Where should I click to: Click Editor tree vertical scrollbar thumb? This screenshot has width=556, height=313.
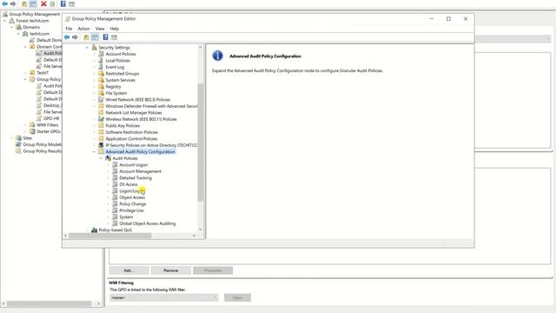point(201,142)
